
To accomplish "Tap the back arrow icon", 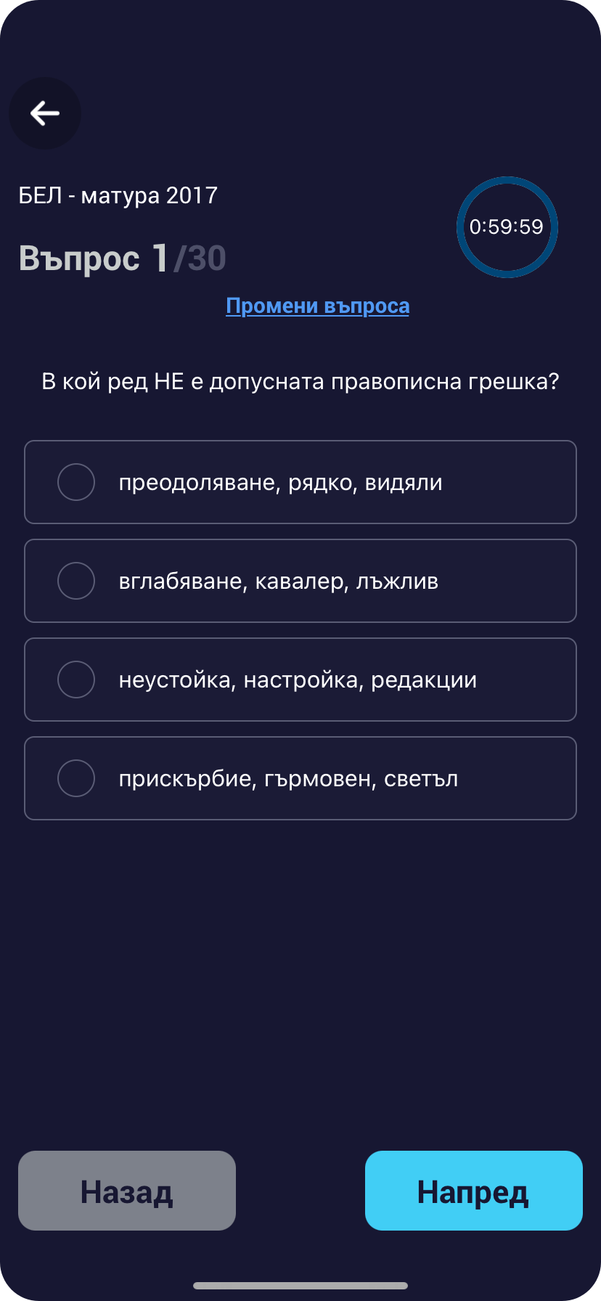I will 45,113.
